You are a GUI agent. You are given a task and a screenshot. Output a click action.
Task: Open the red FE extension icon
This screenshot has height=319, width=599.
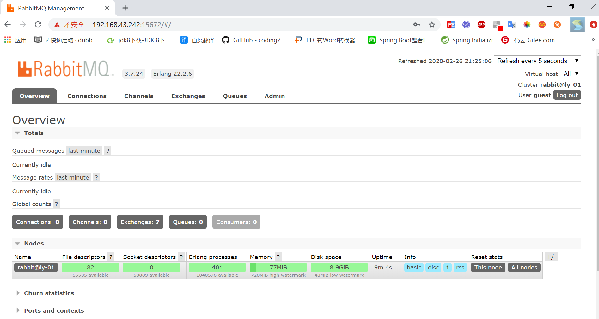click(x=451, y=25)
